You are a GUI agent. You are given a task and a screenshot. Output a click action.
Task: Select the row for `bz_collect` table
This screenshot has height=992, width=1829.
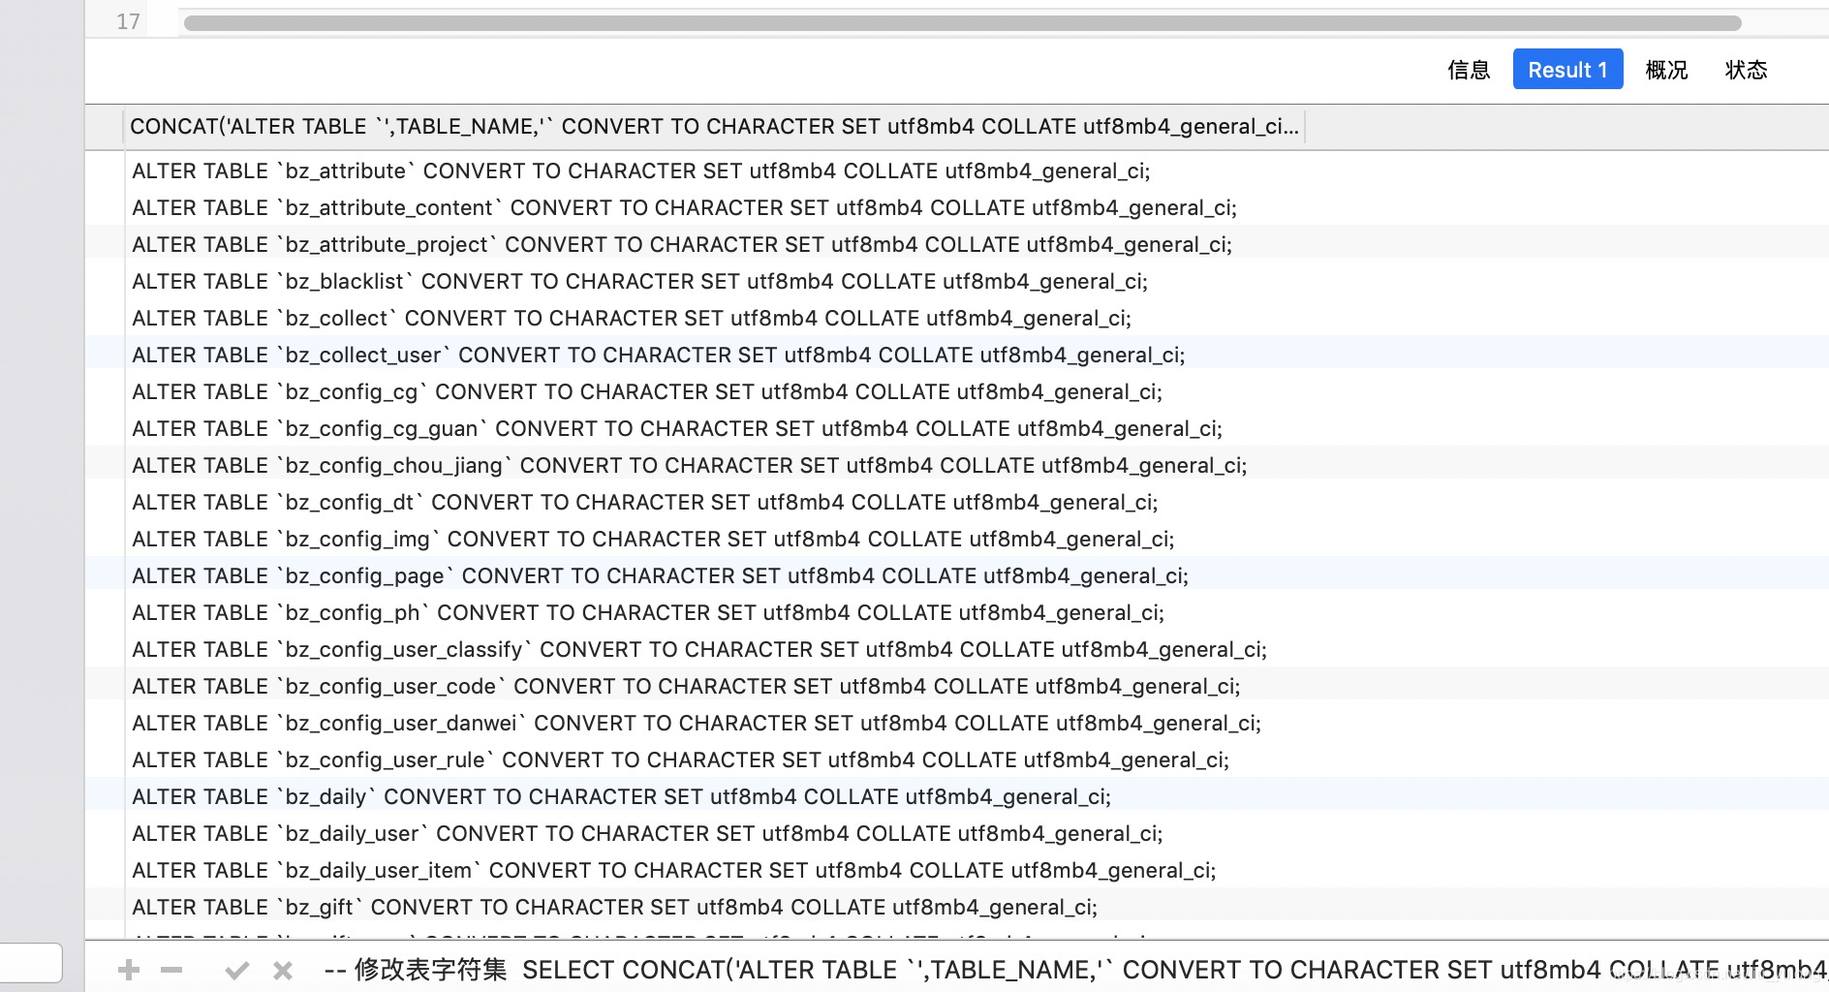point(957,319)
